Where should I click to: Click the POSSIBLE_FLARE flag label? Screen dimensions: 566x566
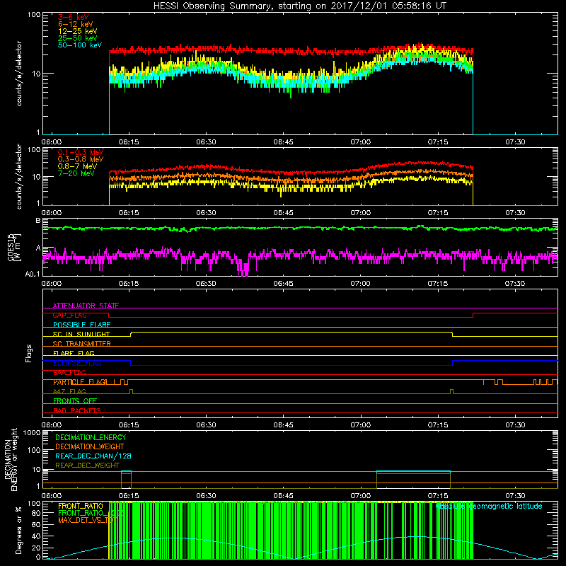81,325
